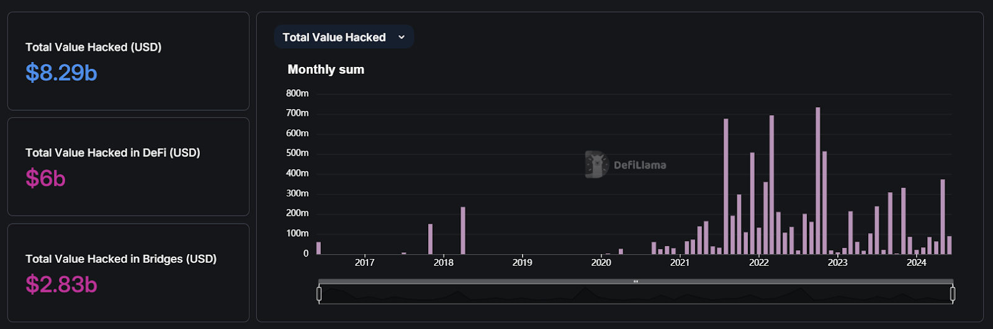
Task: Click the $6b DeFi hacked value
Action: pos(45,178)
